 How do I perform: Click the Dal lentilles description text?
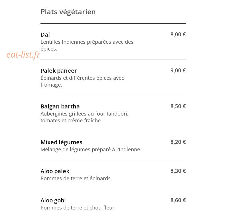click(x=87, y=45)
